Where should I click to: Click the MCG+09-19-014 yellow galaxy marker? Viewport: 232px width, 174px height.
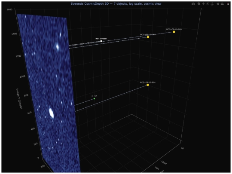[x=148, y=85]
